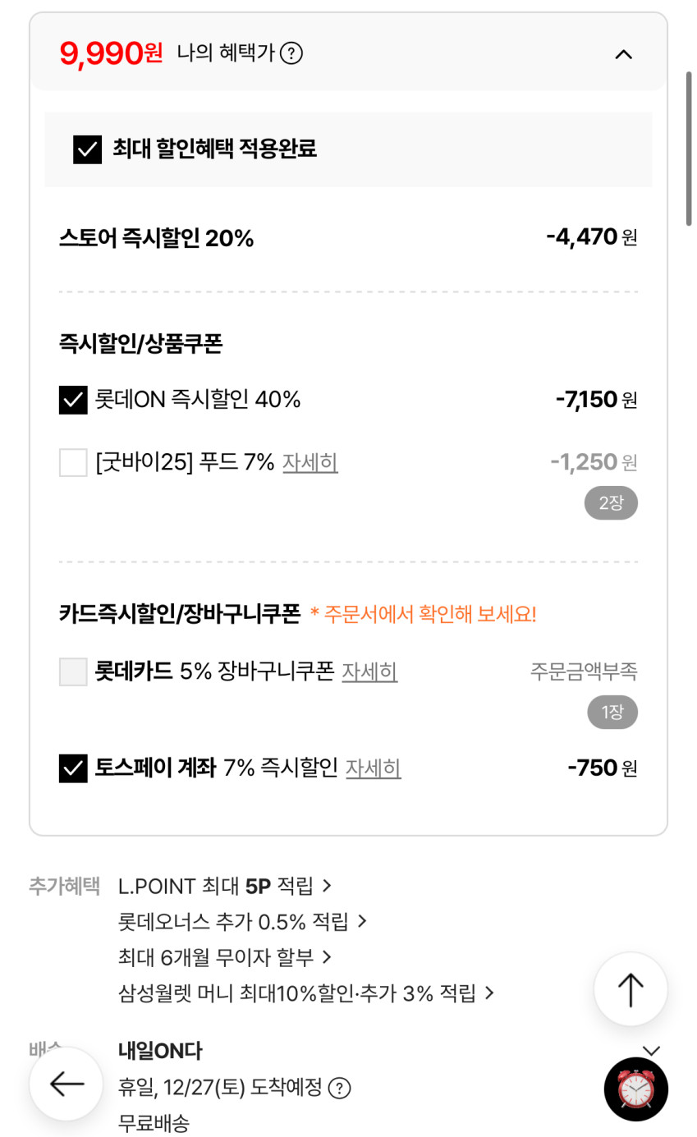Uncheck 롯데ON 즉시할인 40% checkbox
Viewport: 697px width, 1137px height.
pos(73,400)
